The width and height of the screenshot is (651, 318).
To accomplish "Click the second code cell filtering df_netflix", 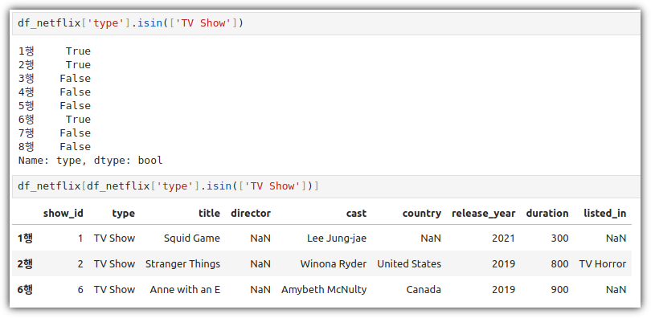I will pyautogui.click(x=326, y=186).
